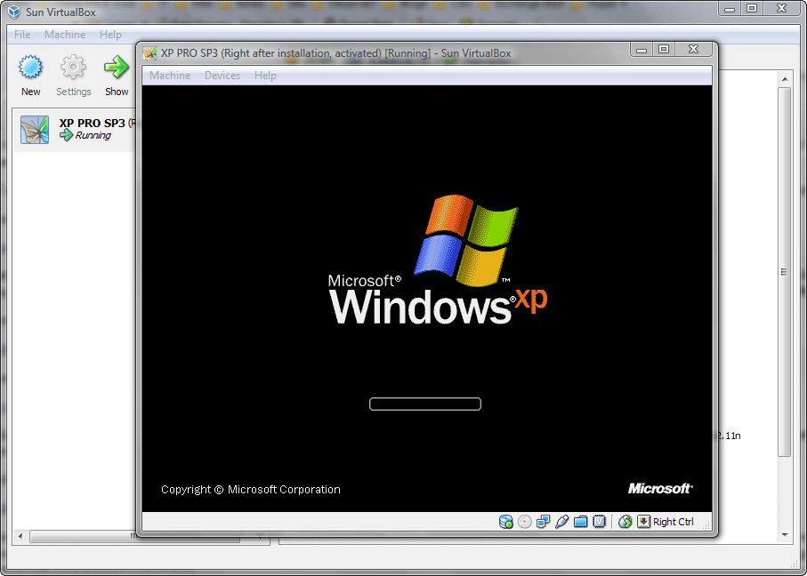Open Devices menu in the VM window

pyautogui.click(x=222, y=76)
